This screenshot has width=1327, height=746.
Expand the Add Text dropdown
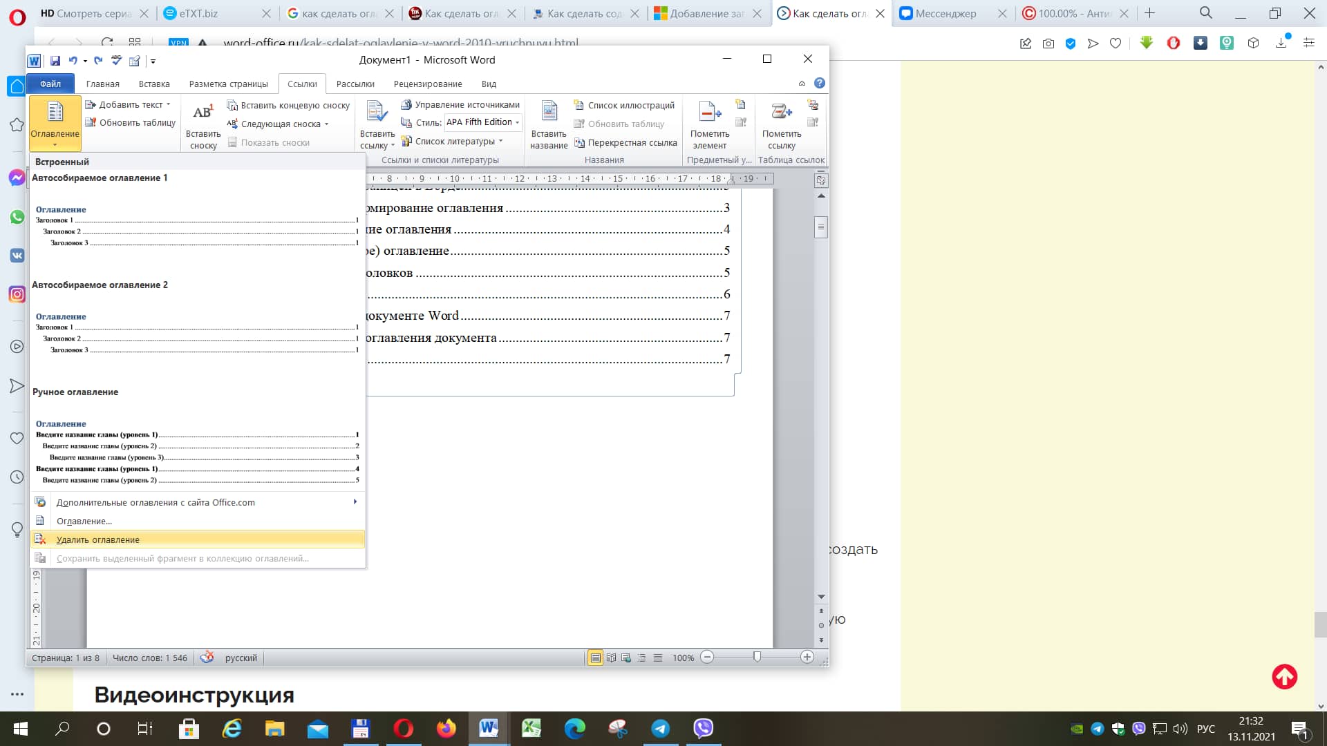click(x=168, y=105)
